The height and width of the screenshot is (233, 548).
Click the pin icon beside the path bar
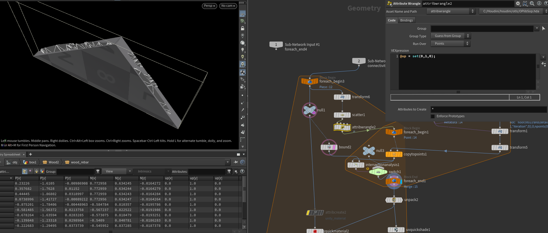click(x=236, y=162)
